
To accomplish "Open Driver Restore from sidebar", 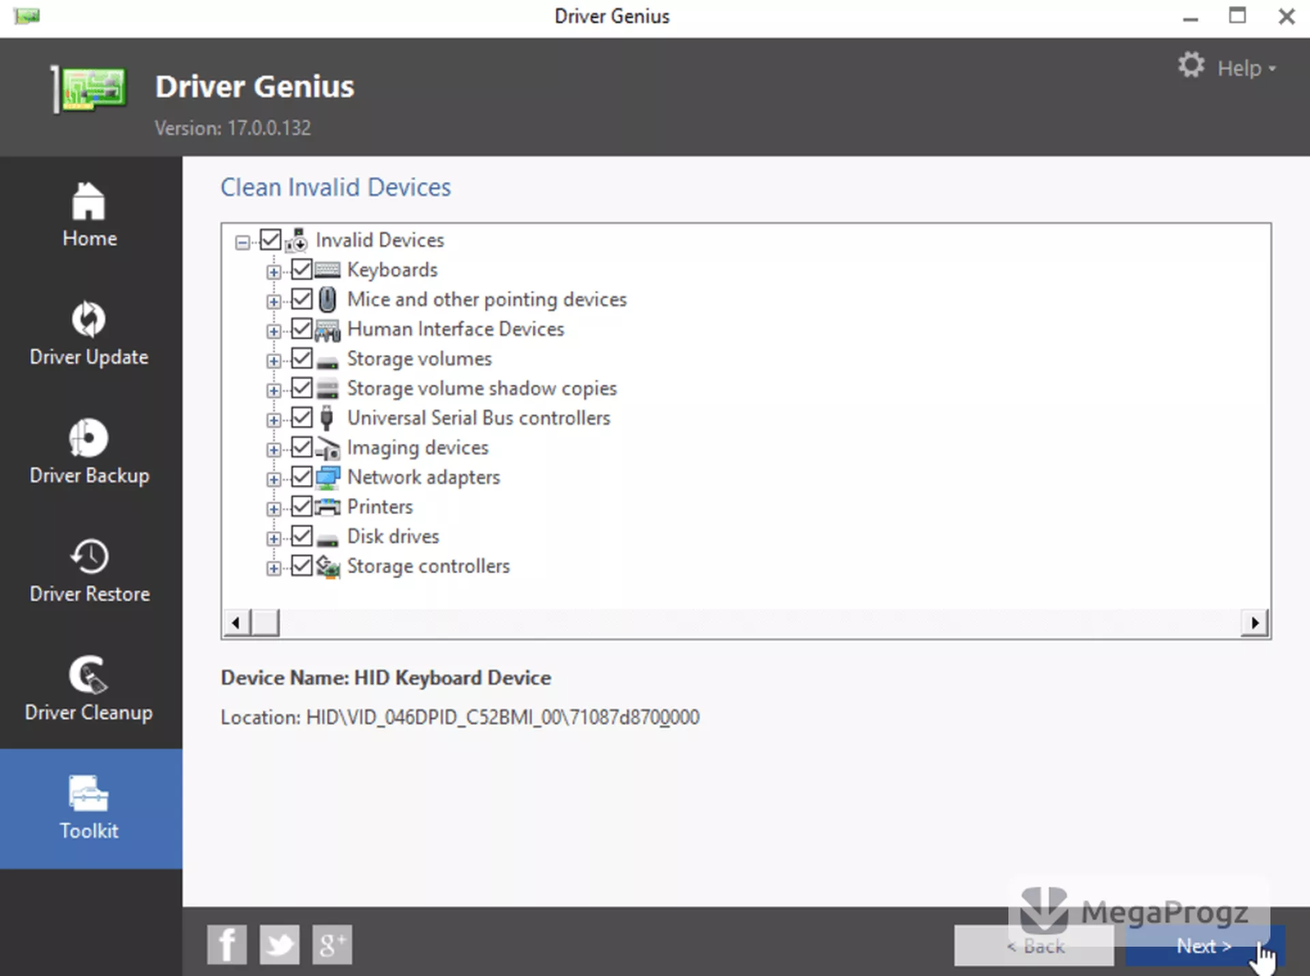I will pyautogui.click(x=89, y=570).
